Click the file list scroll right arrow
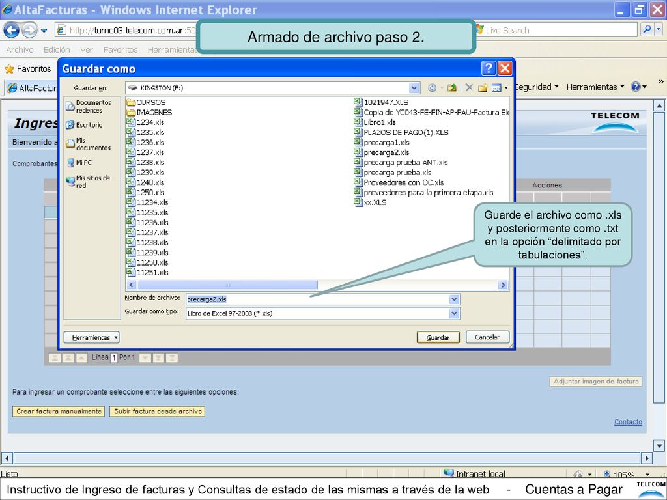This screenshot has height=500, width=667. pos(504,285)
